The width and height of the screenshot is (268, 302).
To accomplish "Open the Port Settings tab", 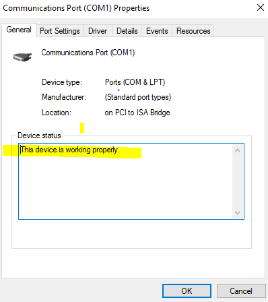I will point(60,31).
